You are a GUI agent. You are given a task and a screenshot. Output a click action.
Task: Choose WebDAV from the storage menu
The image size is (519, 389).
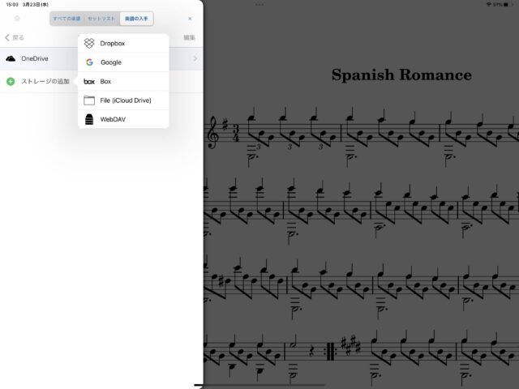(113, 119)
